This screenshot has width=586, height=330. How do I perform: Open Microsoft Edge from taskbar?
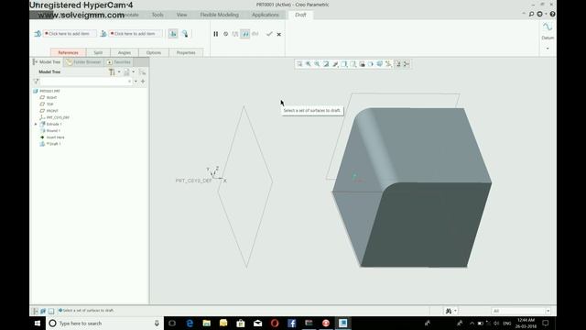(x=190, y=323)
